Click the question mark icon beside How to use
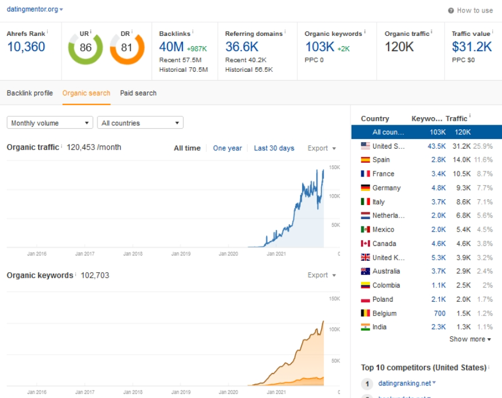The height and width of the screenshot is (398, 502). click(x=451, y=11)
